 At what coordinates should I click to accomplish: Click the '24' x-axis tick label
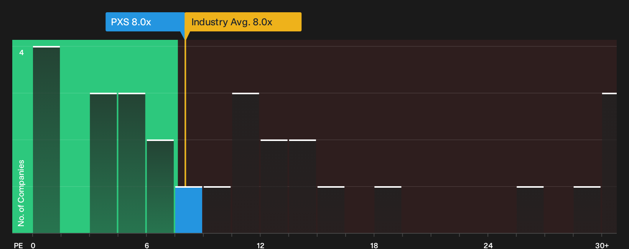(x=488, y=246)
